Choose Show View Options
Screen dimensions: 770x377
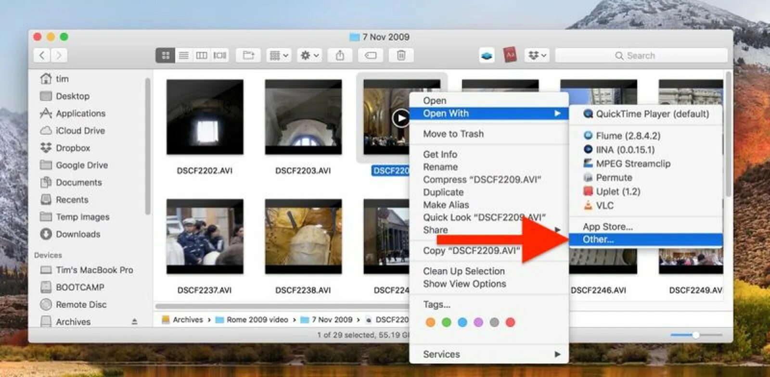(464, 284)
